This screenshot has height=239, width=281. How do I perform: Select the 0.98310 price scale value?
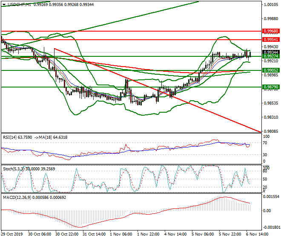coord(271,117)
